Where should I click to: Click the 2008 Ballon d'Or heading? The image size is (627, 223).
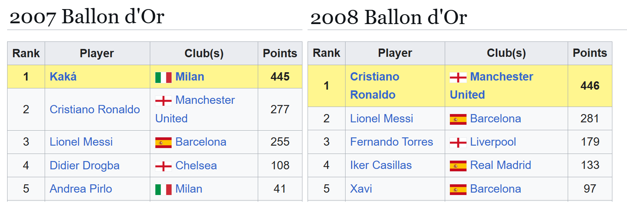389,17
